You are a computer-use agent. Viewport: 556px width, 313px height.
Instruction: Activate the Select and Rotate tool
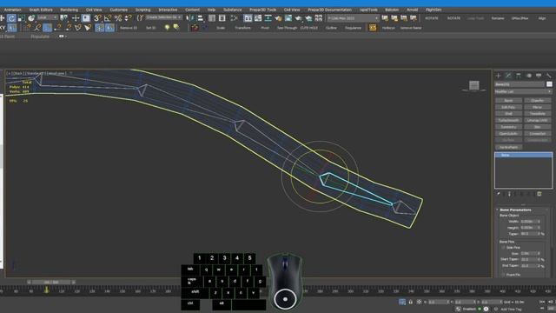tap(11, 18)
